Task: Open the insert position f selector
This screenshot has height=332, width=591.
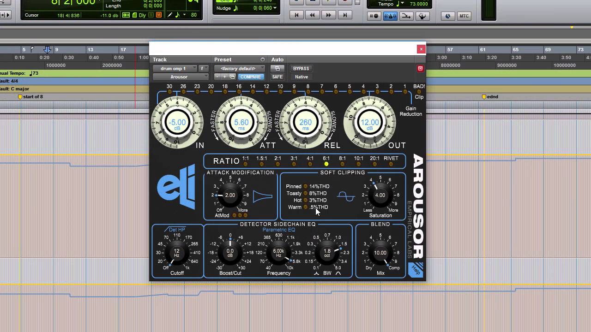Action: click(x=203, y=68)
